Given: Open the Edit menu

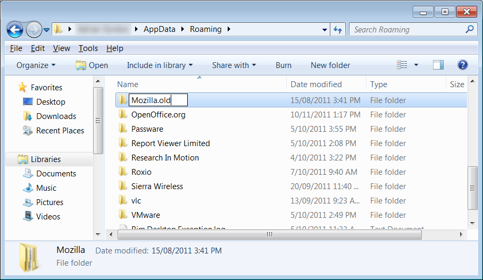Looking at the screenshot, I should click(x=38, y=48).
